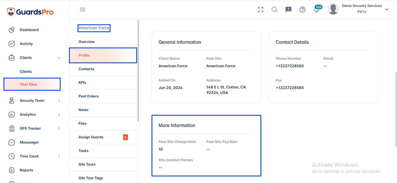The width and height of the screenshot is (397, 183).
Task: Open Messenger in sidebar
Action: pyautogui.click(x=29, y=142)
